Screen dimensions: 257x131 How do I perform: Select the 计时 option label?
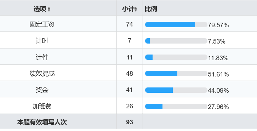click(x=42, y=41)
